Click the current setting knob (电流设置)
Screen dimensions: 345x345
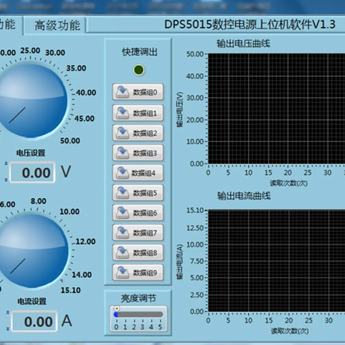coord(32,250)
